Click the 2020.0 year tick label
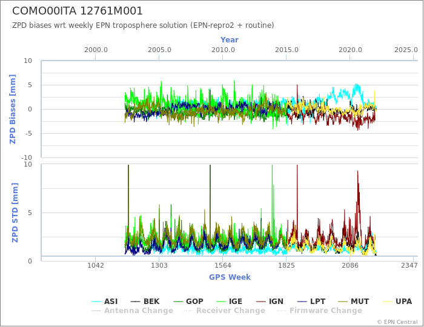The width and height of the screenshot is (424, 327). (x=350, y=50)
